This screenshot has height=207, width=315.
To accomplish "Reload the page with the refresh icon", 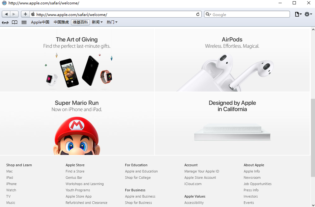I will point(198,14).
